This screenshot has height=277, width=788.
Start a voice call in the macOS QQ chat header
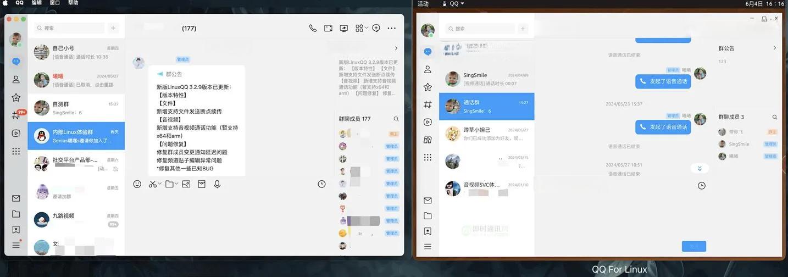click(x=313, y=28)
